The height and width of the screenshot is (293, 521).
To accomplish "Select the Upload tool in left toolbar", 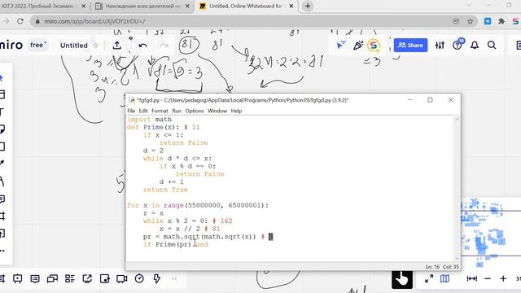I will [2, 234].
